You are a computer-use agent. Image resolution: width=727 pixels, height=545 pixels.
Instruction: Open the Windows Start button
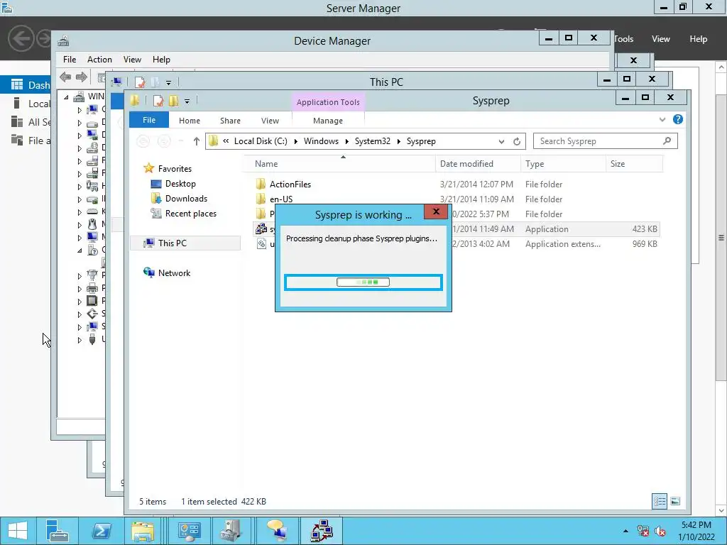pos(18,531)
